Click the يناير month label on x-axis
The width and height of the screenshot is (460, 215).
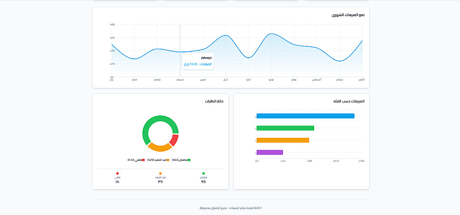[x=112, y=79]
